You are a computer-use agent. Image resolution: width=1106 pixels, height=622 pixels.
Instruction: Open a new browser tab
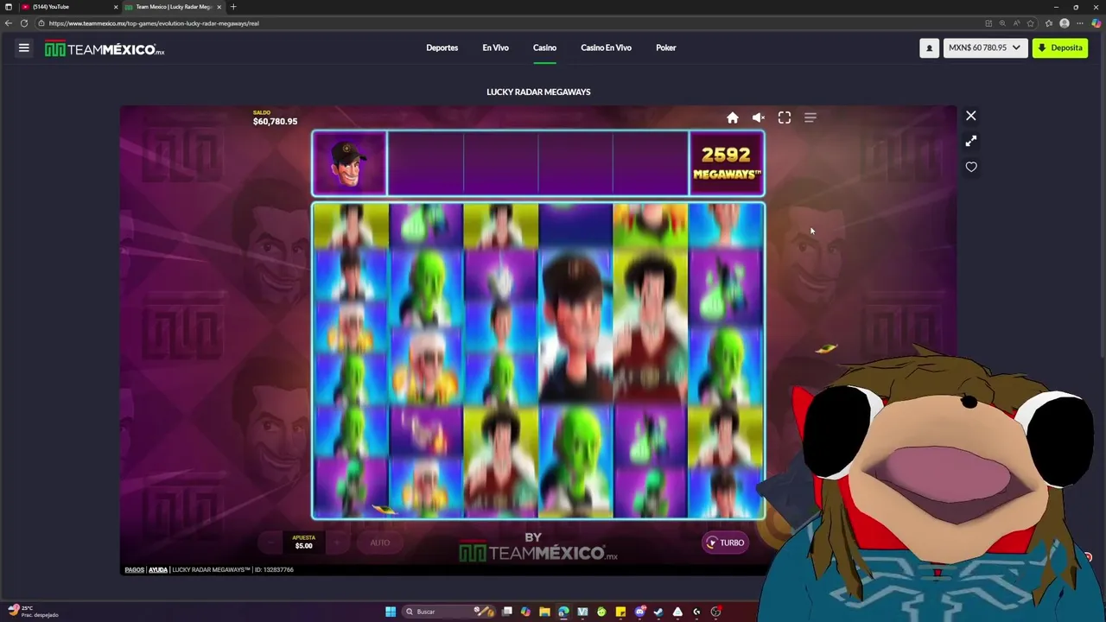[233, 7]
